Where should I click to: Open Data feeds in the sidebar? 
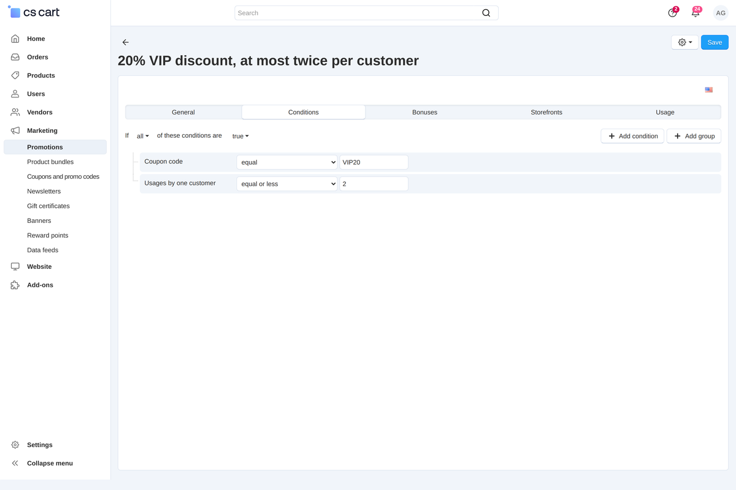42,250
